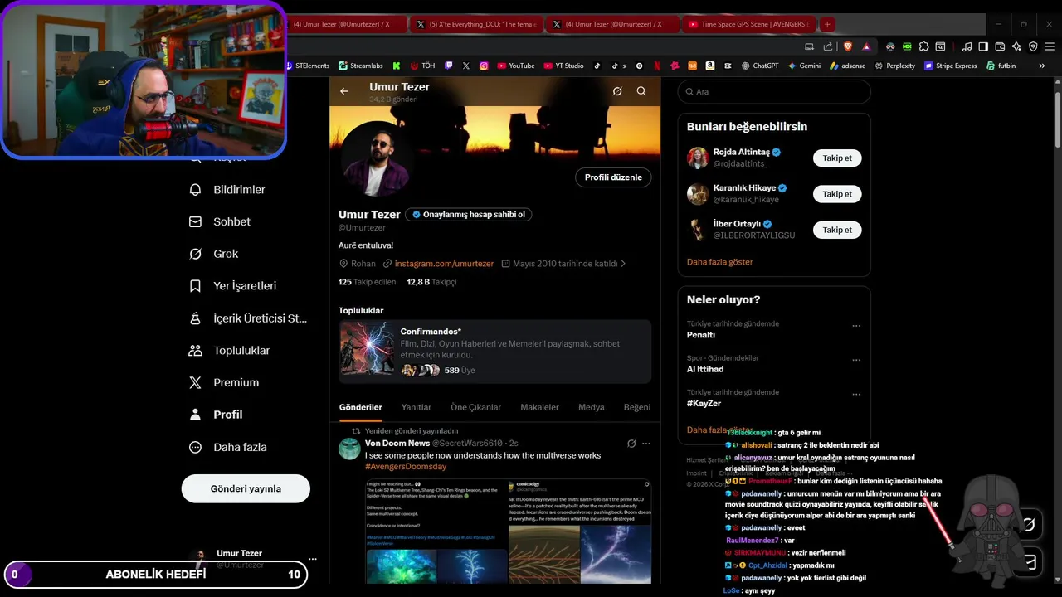Screen dimensions: 1062x597
Task: Open X bookmark icon
Action: (466, 66)
